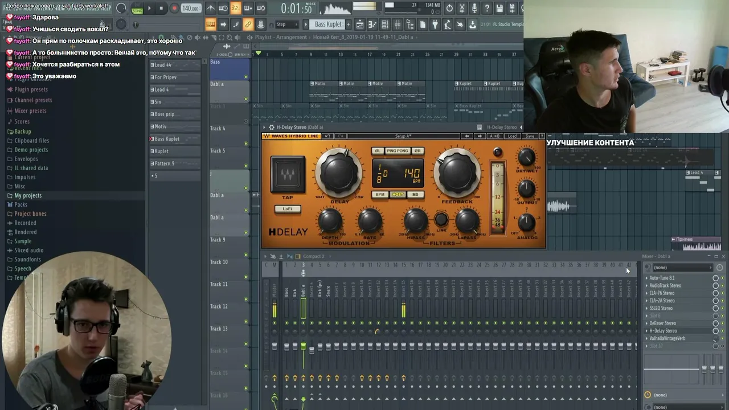729x410 pixels.
Task: Select the For Pripev pattern
Action: [175, 77]
